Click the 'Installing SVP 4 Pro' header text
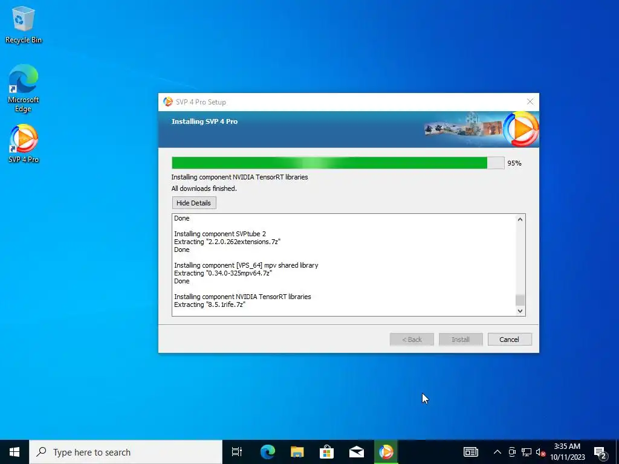The height and width of the screenshot is (464, 619). [x=204, y=121]
